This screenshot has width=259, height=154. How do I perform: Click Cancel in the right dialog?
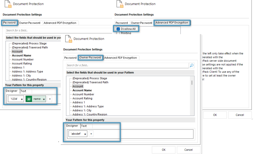tap(240, 115)
